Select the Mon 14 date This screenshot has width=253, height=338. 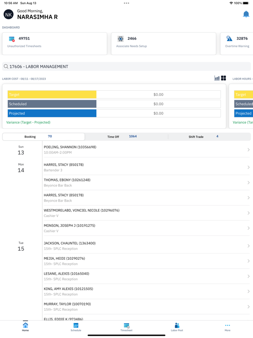coord(21,168)
